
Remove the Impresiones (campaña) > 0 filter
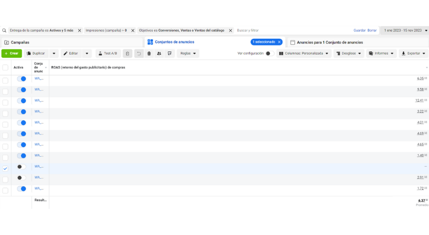coord(133,31)
